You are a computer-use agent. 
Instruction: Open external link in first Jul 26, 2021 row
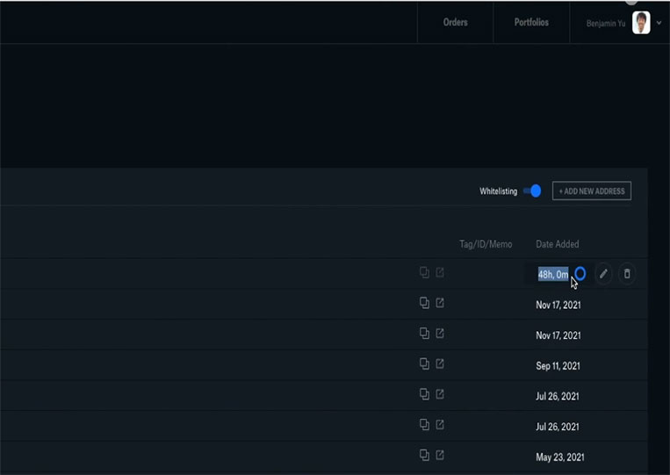440,394
